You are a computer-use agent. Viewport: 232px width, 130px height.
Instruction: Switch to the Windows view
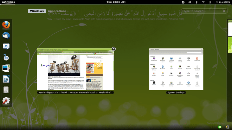(x=37, y=11)
